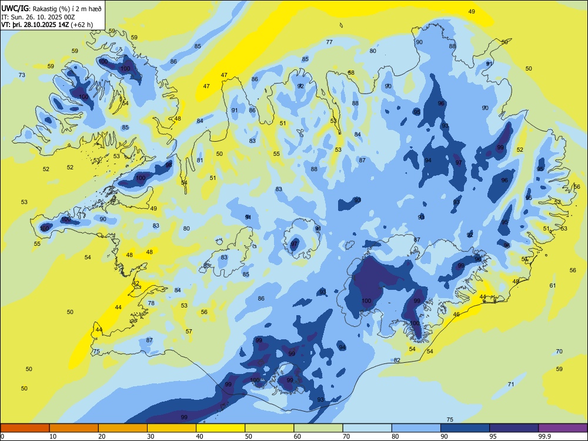Click the title text 'UWC/IG: Rakastig (%) í 2 m hæð'
This screenshot has height=441, width=588.
pyautogui.click(x=51, y=8)
